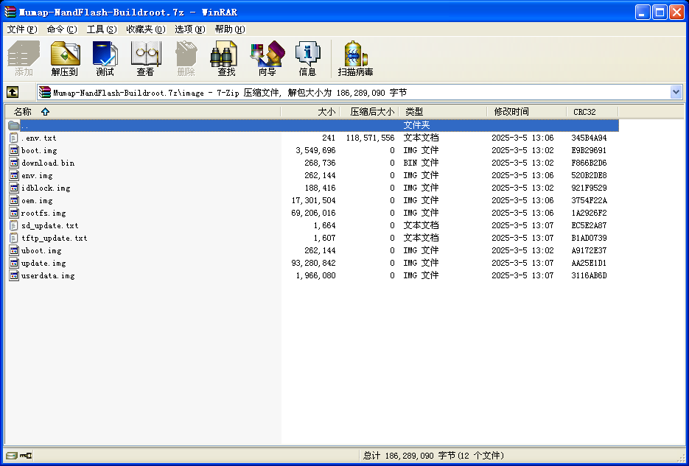Click size value 188,416 of idblock.img

[320, 188]
